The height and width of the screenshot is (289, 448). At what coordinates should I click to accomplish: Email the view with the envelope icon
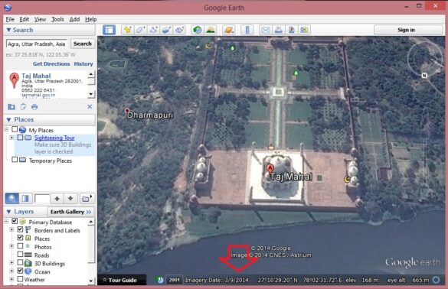[x=266, y=30]
